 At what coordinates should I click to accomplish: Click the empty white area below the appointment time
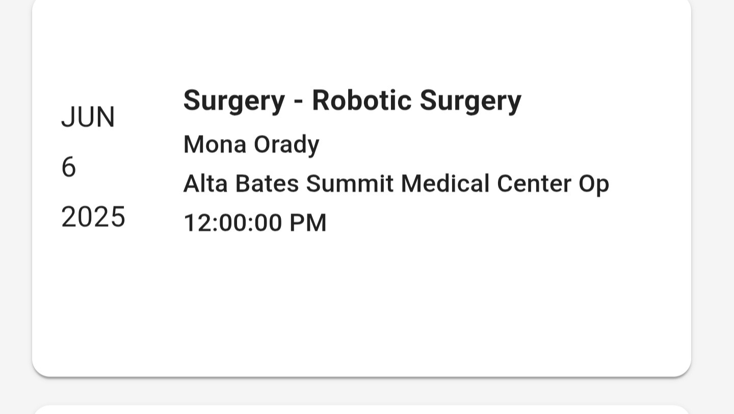click(x=357, y=300)
